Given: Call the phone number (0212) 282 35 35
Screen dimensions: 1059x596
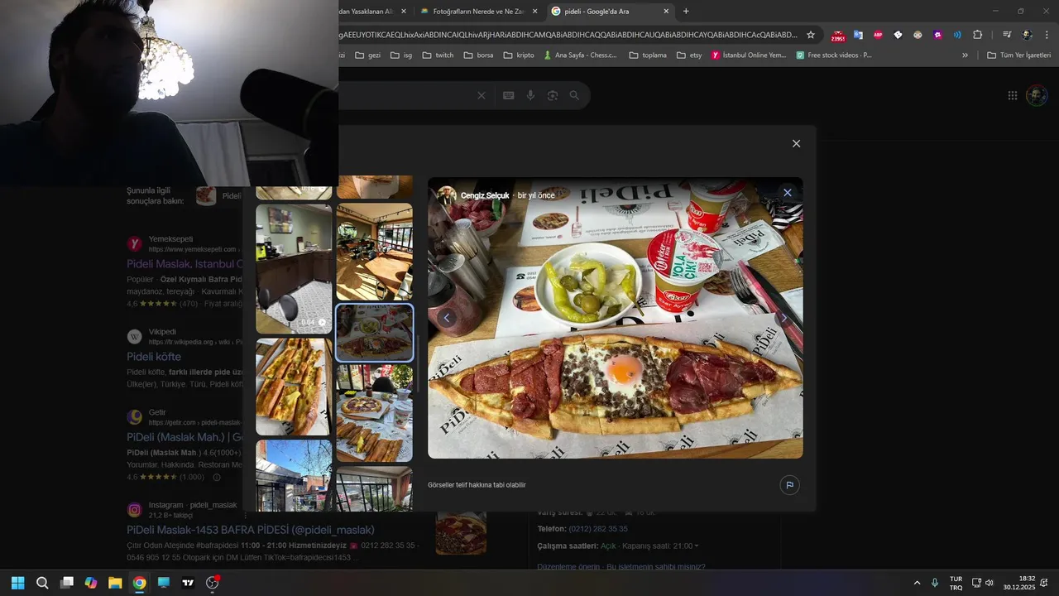Looking at the screenshot, I should (x=598, y=529).
